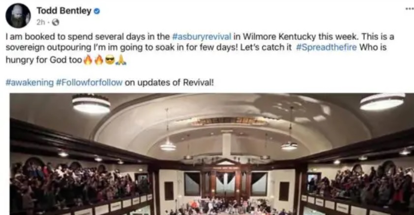Open the chapel revival photo
414x215 pixels.
coord(212,154)
